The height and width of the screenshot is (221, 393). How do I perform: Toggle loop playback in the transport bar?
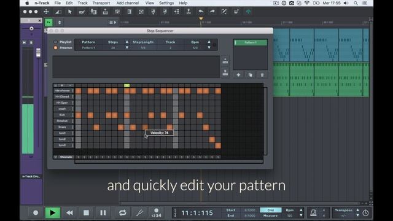pyautogui.click(x=123, y=213)
